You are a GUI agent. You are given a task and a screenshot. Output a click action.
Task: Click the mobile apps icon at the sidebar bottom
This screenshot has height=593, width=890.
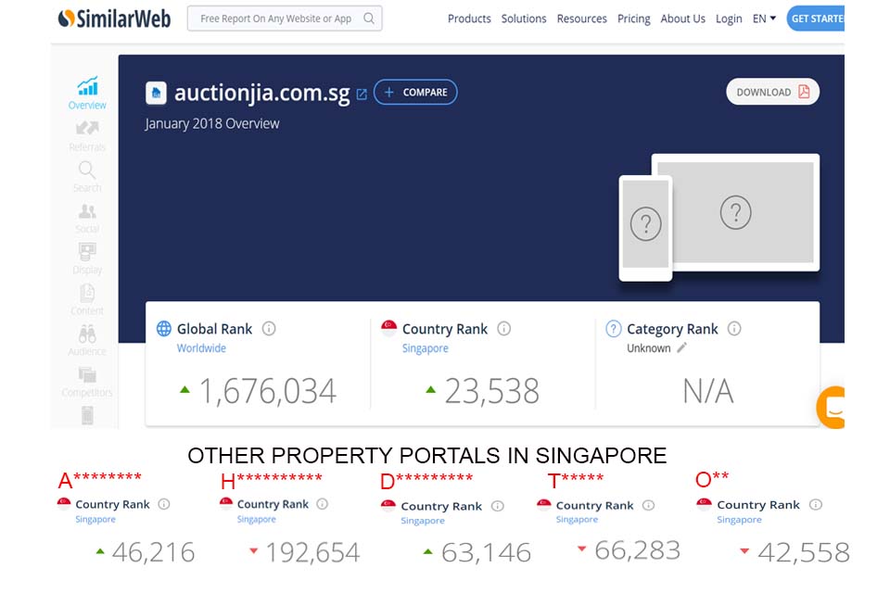point(87,416)
